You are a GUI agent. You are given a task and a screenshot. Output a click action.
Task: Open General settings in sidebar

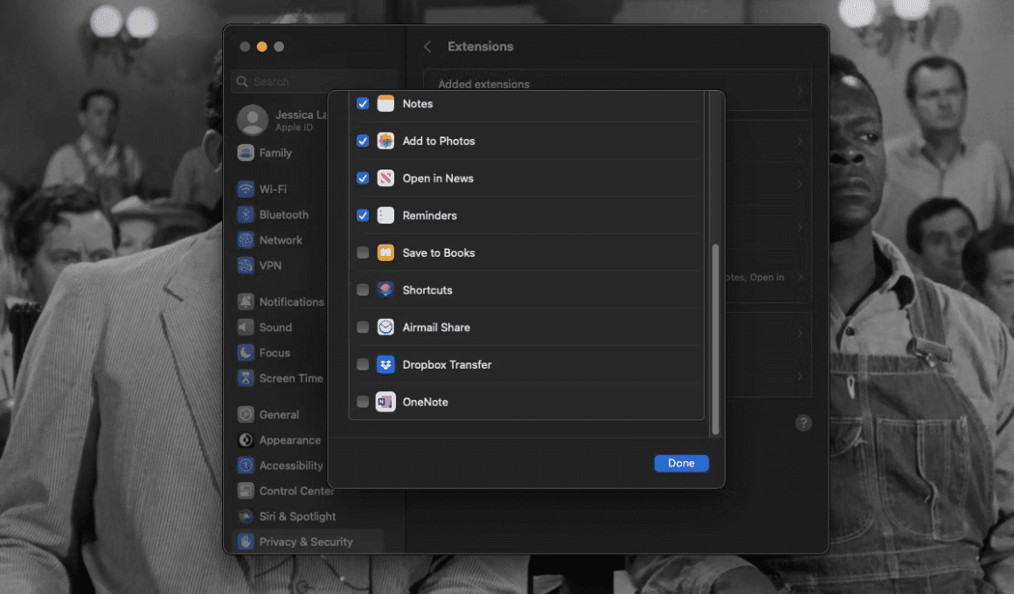click(279, 414)
